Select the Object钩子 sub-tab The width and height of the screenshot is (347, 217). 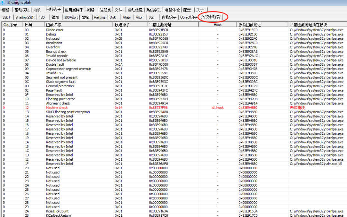pos(189,17)
